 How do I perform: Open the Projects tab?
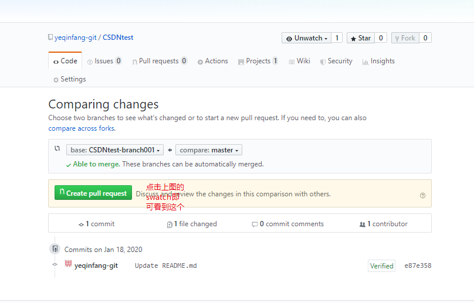(x=258, y=61)
